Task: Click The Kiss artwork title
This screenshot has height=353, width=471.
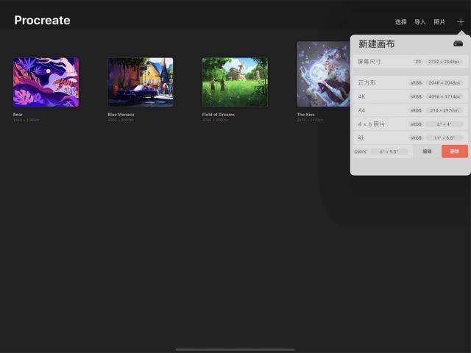Action: 306,115
